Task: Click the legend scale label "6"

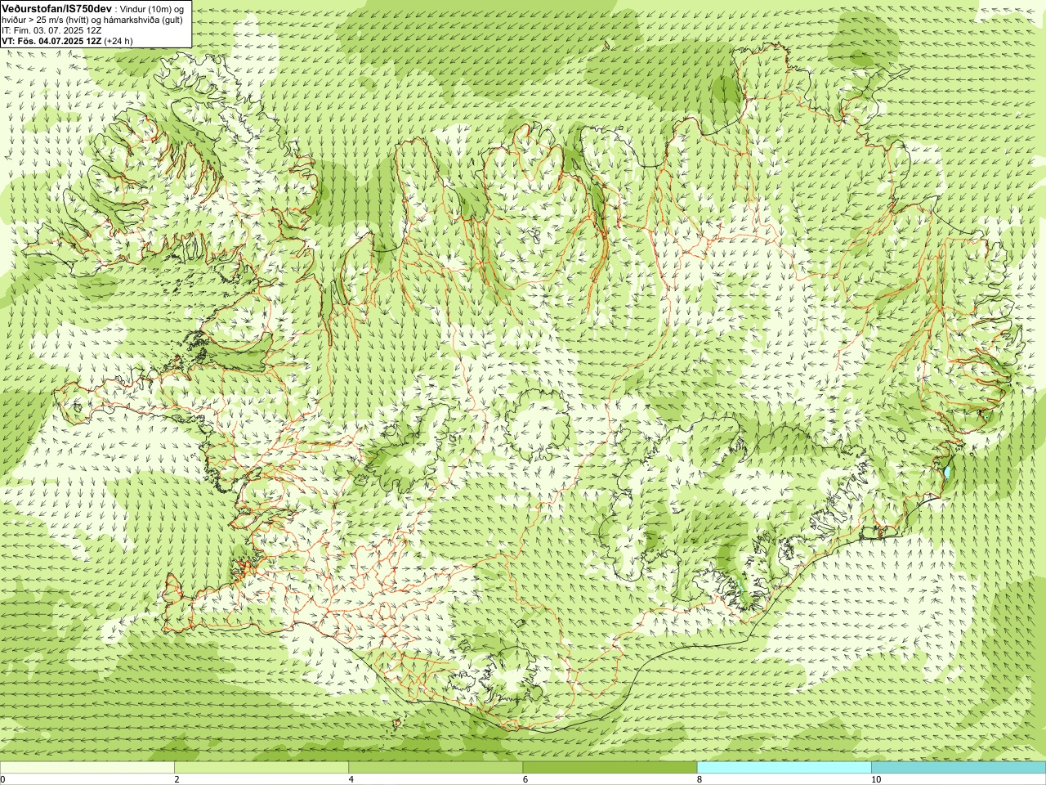Action: click(525, 779)
